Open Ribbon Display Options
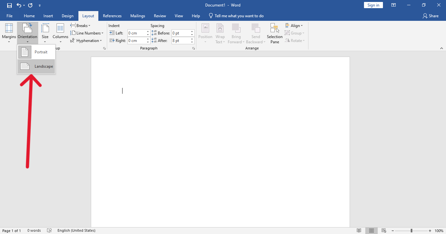 pyautogui.click(x=394, y=5)
